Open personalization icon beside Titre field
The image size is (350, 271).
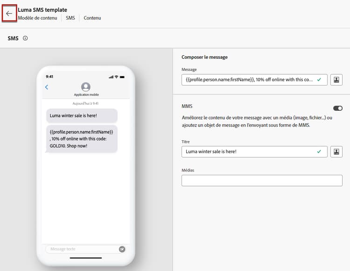[336, 152]
